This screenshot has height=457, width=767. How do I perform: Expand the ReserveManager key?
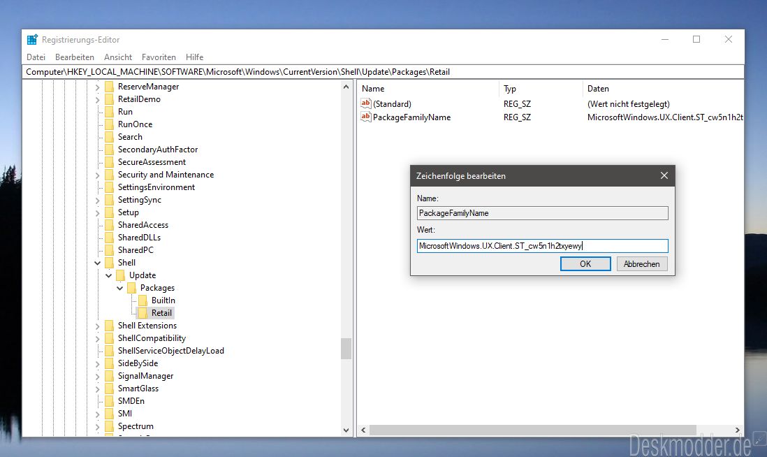pyautogui.click(x=97, y=87)
